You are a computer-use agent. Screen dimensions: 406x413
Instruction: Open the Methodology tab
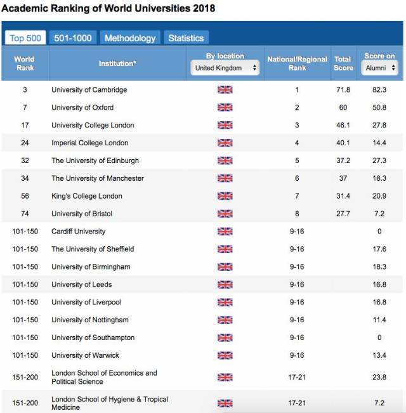tap(130, 38)
